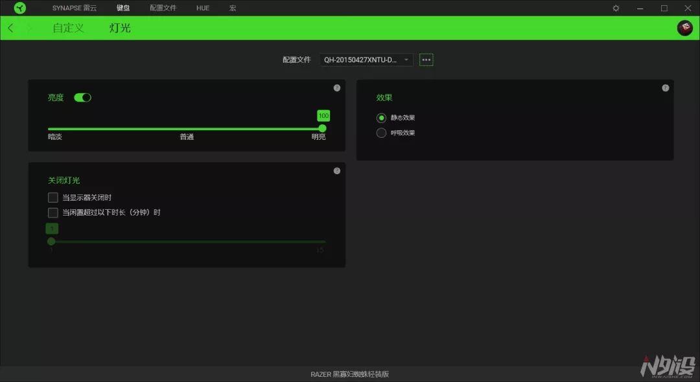Switch to 键盘 tab
This screenshot has width=700, height=382.
click(x=123, y=8)
